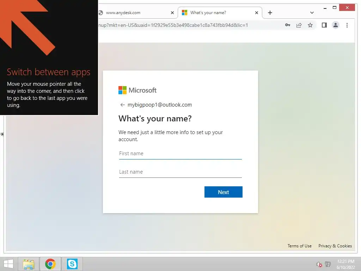Image resolution: width=361 pixels, height=271 pixels.
Task: Open the Privacy & Cookies link
Action: (x=335, y=246)
